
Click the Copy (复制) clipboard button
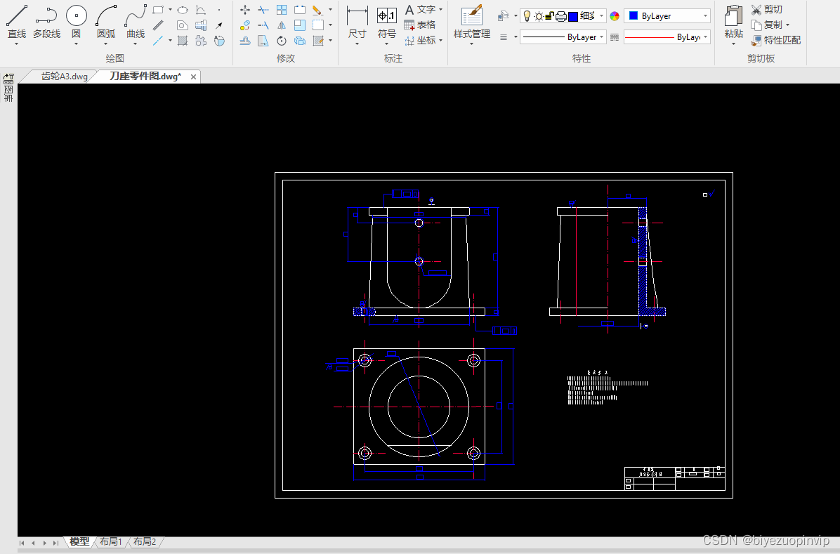pyautogui.click(x=767, y=25)
